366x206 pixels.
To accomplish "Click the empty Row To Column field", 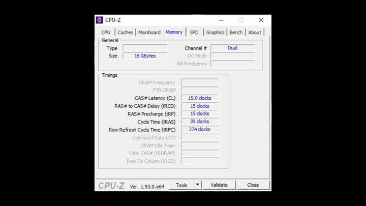I will point(200,161).
